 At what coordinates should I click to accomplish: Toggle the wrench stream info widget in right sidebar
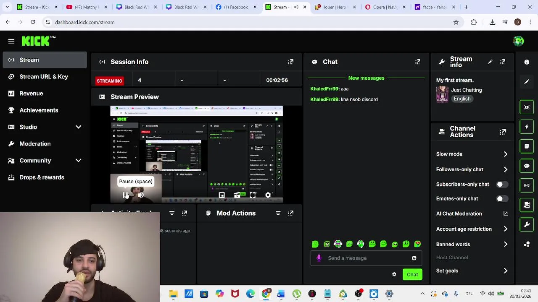point(527,224)
